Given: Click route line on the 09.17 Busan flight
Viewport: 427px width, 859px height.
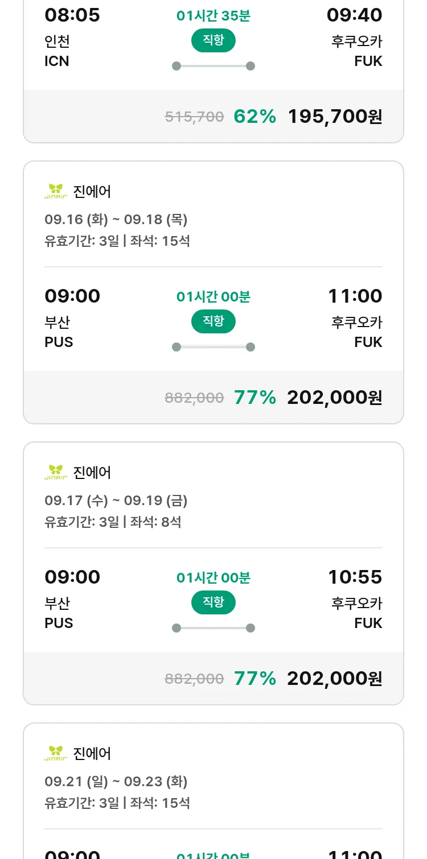Looking at the screenshot, I should [213, 628].
